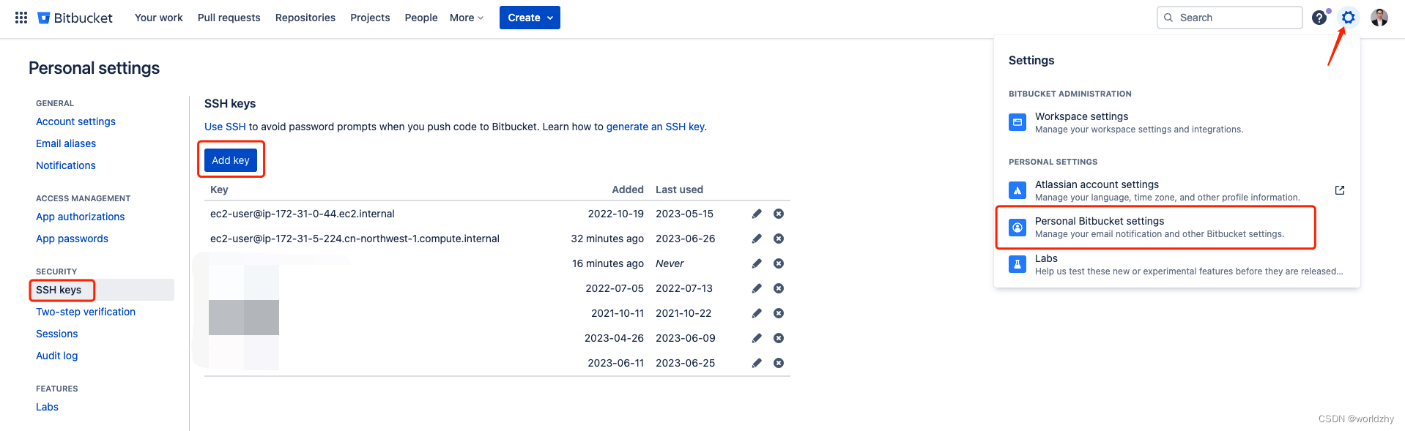Click the Last used column header
The height and width of the screenshot is (431, 1405).
[x=679, y=190]
